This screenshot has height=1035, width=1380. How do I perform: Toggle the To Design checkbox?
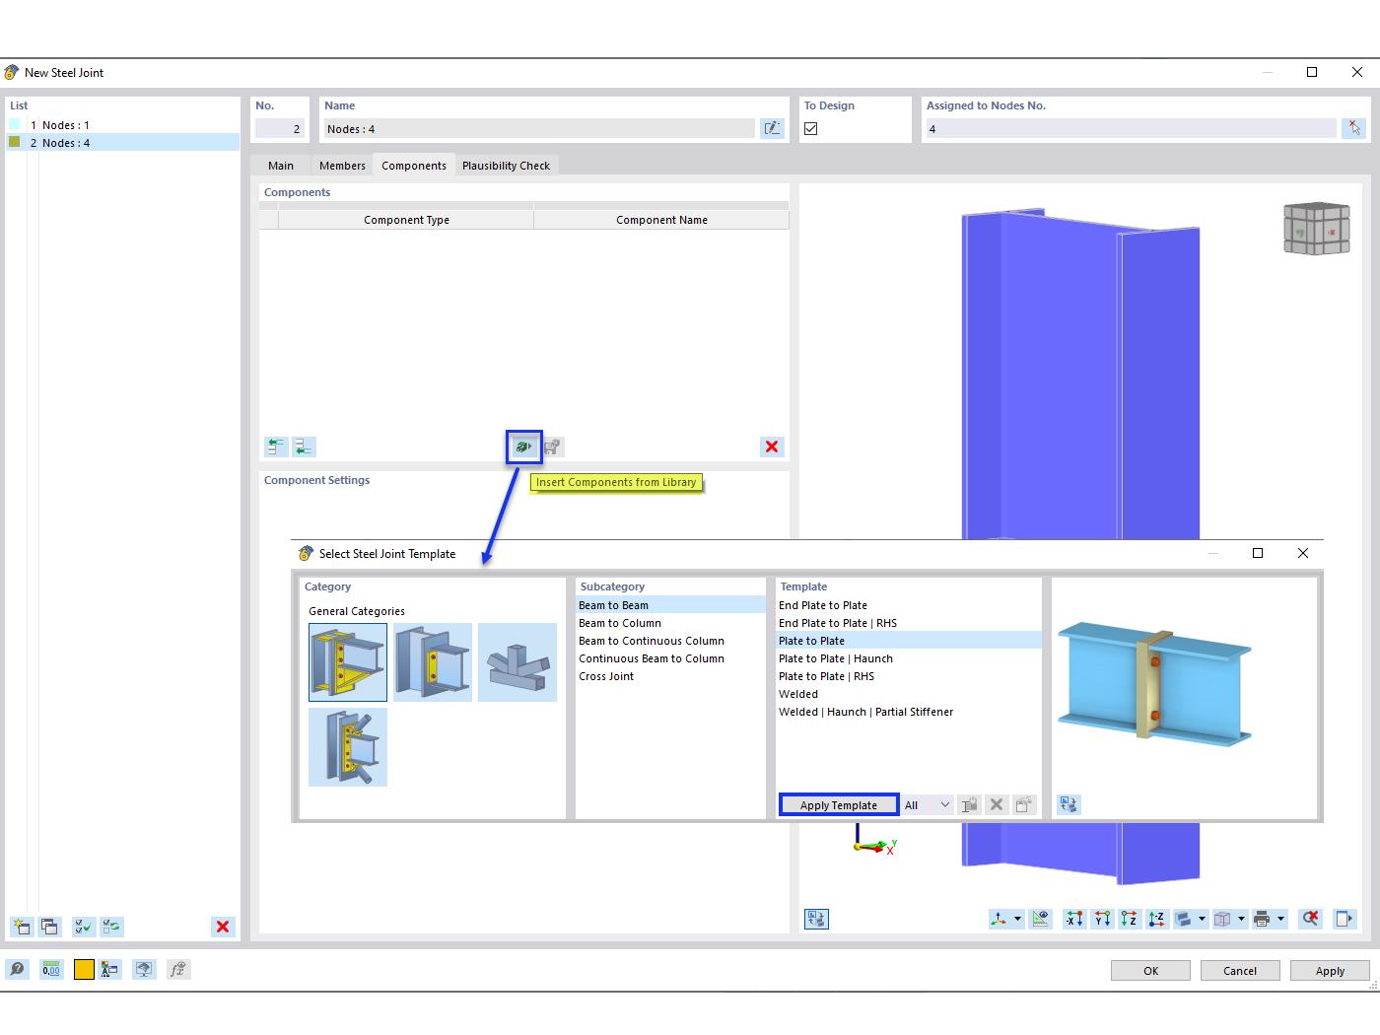(x=811, y=129)
